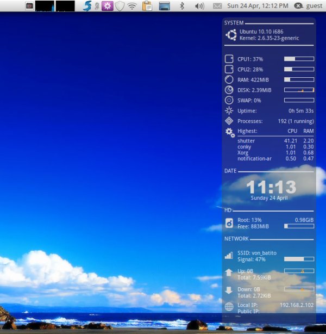The width and height of the screenshot is (326, 334).
Task: Select the CPU2 chip icon
Action: (x=229, y=69)
